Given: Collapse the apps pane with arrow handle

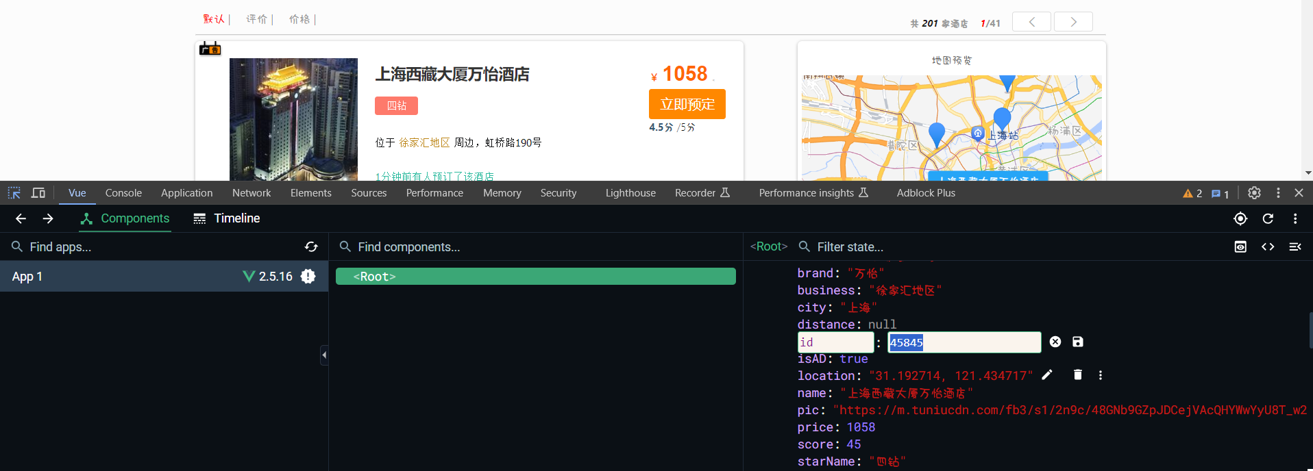Looking at the screenshot, I should click(324, 355).
